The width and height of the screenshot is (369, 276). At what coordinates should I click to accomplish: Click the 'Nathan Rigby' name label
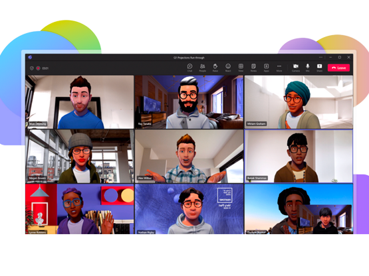(x=146, y=232)
